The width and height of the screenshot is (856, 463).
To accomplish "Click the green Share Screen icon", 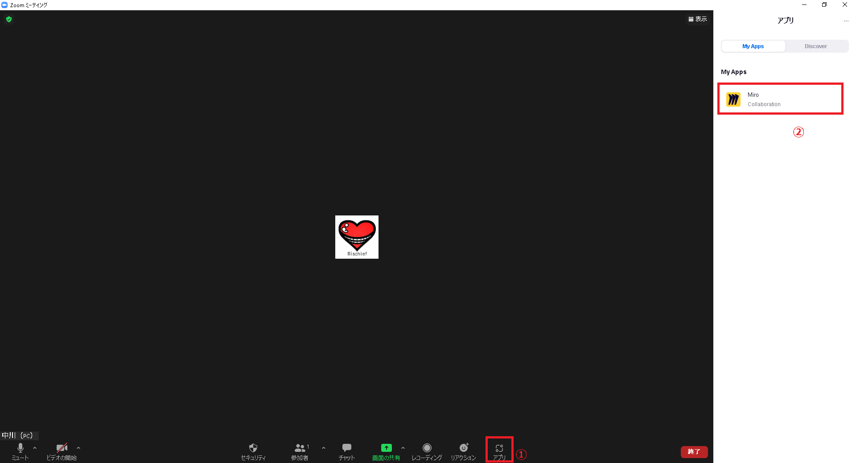I will pos(386,448).
